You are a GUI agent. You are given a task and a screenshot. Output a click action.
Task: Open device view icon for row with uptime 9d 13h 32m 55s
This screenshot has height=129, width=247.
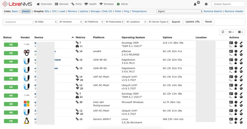tap(231, 60)
